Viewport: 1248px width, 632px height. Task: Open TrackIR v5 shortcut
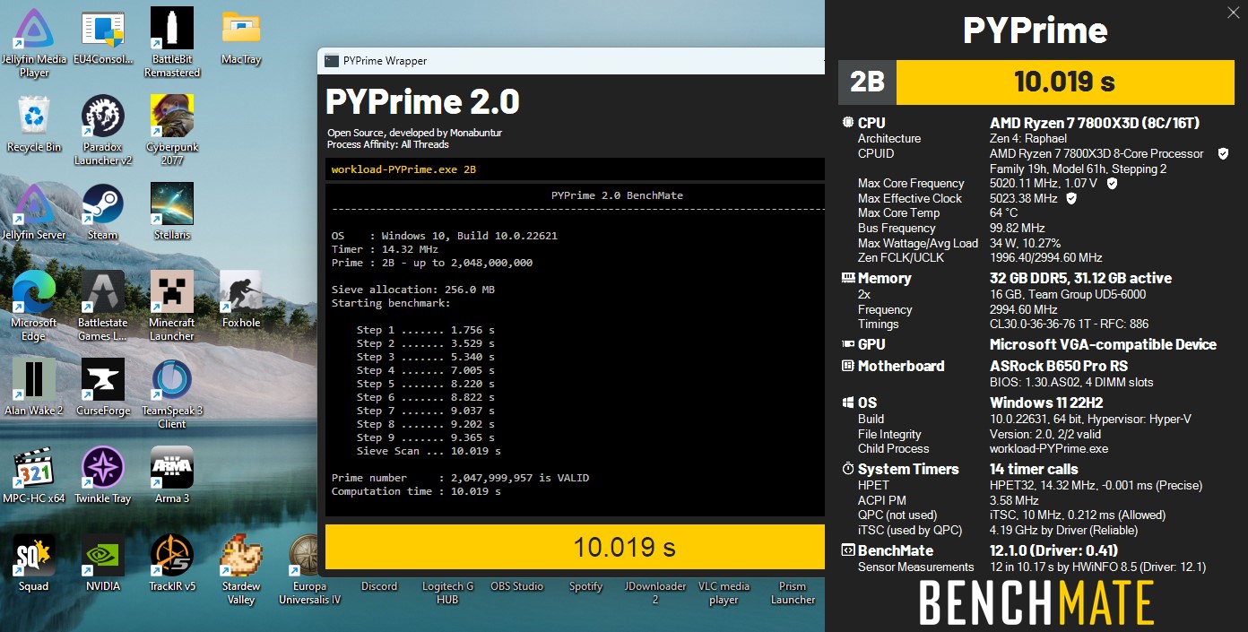point(171,563)
